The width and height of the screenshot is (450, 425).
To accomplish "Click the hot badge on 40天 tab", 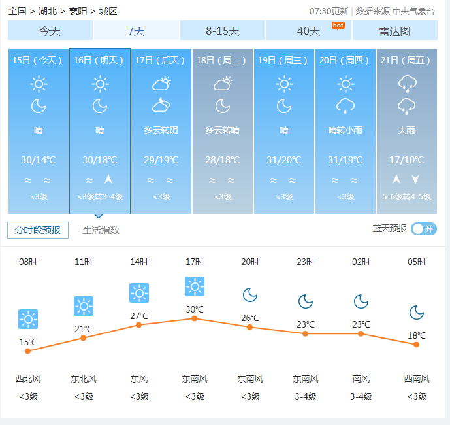I will pos(338,25).
